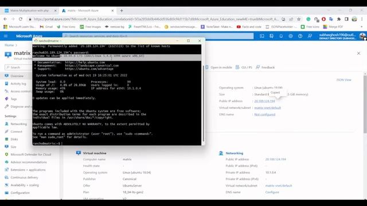Click the public IP address link in Essentials
Image resolution: width=367 pixels, height=206 pixels.
[x=264, y=101]
